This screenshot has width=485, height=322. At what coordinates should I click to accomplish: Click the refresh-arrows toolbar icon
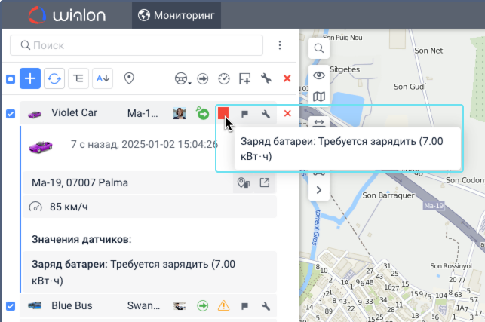click(x=54, y=78)
